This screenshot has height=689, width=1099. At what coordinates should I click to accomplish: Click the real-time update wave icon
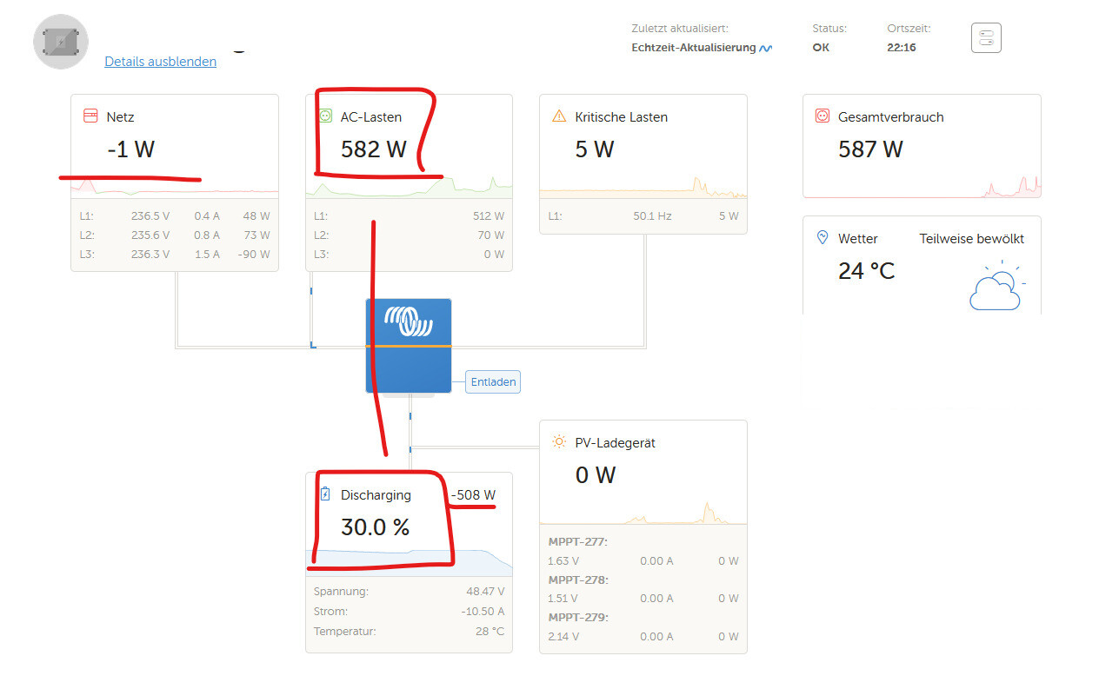pyautogui.click(x=765, y=49)
